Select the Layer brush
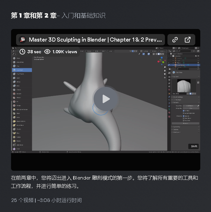 point(22,78)
